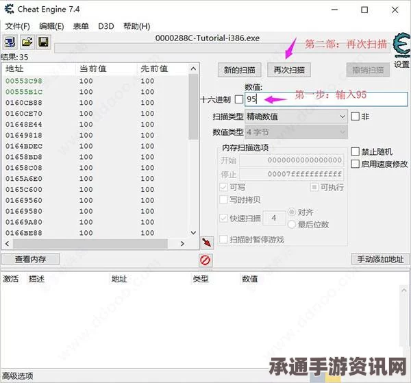Click the 激活 column header in address table

pos(11,279)
